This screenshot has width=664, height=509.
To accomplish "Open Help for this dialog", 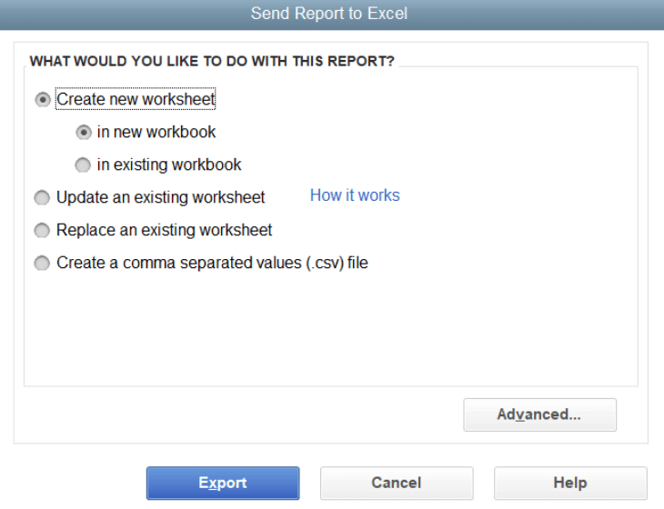I will click(569, 483).
